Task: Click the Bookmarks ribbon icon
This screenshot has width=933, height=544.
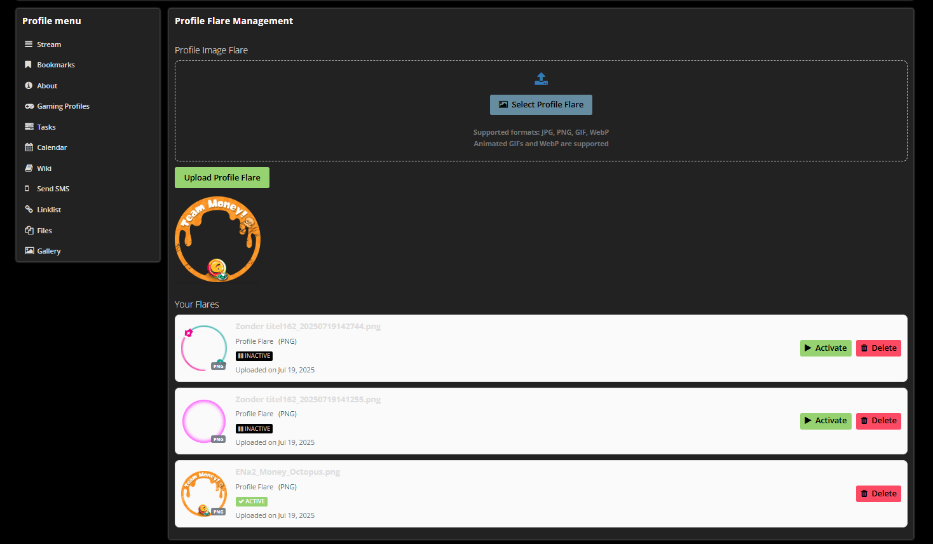Action: point(29,65)
